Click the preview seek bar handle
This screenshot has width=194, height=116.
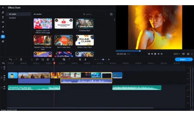pos(140,51)
